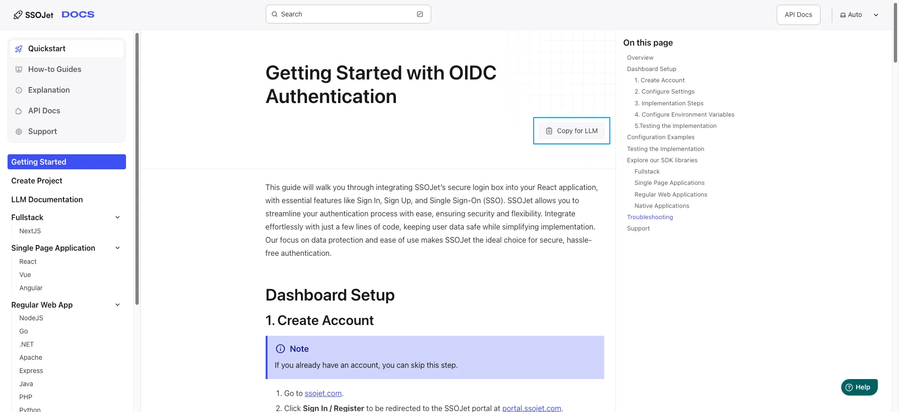Open the ssojet.com hyperlink
This screenshot has height=412, width=899.
coord(323,393)
